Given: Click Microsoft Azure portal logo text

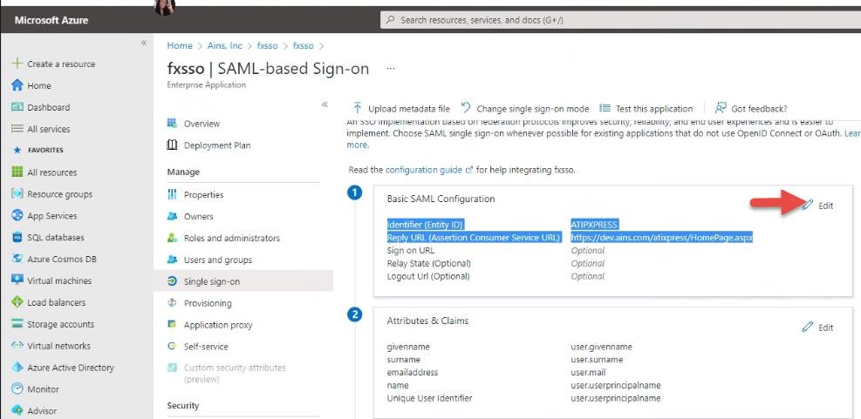Looking at the screenshot, I should [51, 20].
